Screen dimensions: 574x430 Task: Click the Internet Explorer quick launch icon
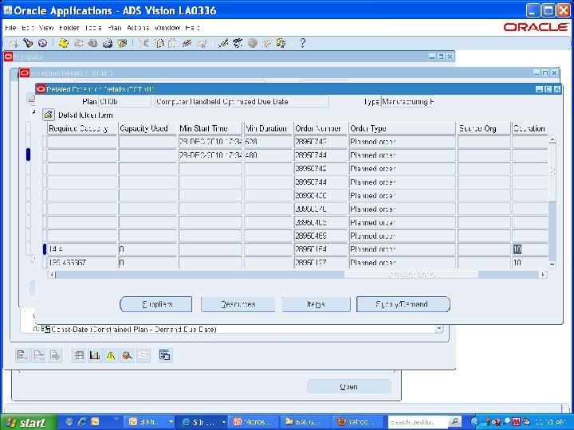tap(82, 422)
